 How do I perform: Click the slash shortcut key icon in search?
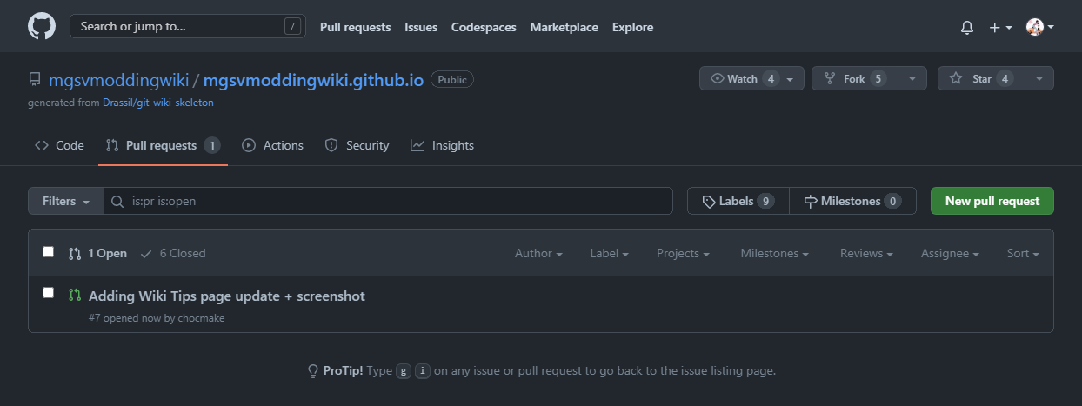pyautogui.click(x=292, y=26)
